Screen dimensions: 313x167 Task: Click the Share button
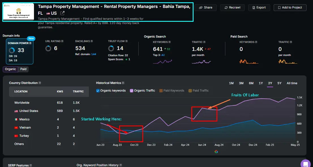tap(206, 8)
